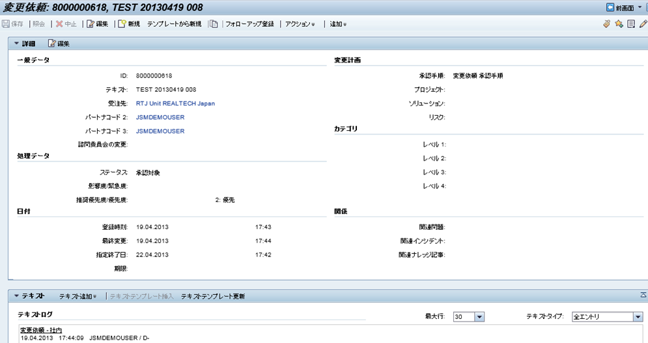
Task: Click the pencil personalize icon at top right
Action: (x=643, y=24)
